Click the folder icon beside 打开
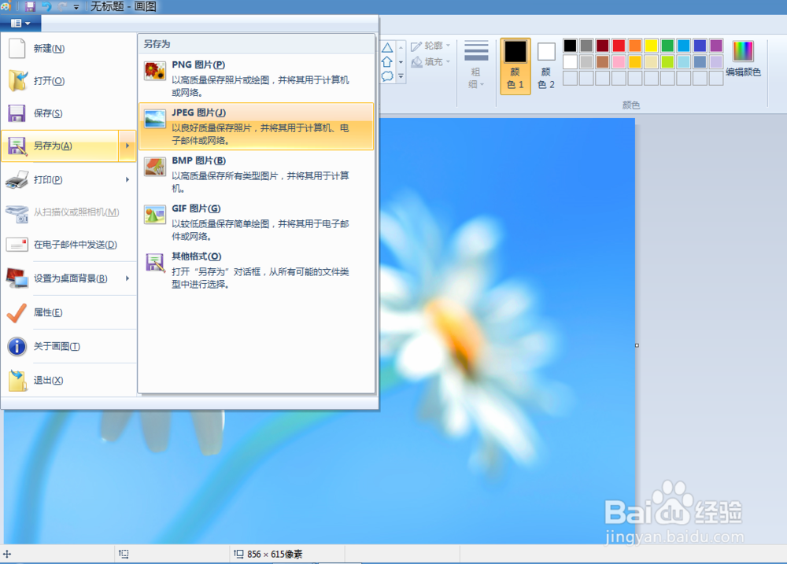The width and height of the screenshot is (787, 564). pyautogui.click(x=17, y=81)
